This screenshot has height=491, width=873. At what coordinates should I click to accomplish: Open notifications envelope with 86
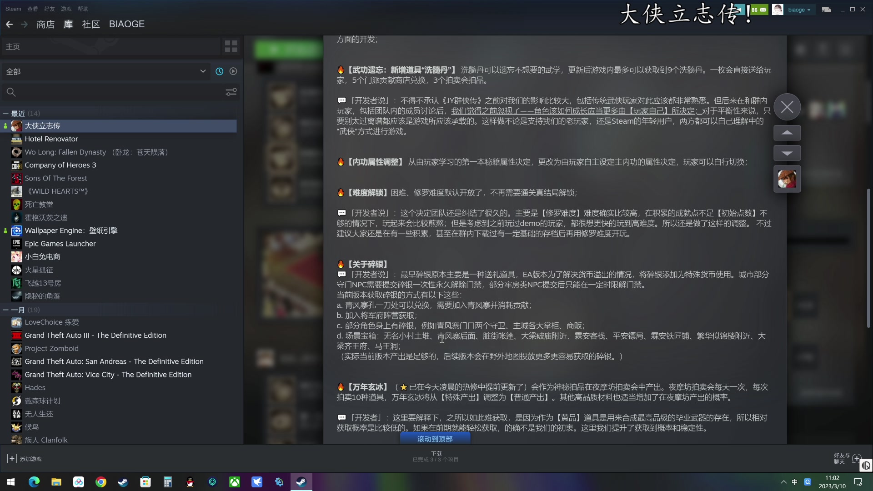(759, 10)
